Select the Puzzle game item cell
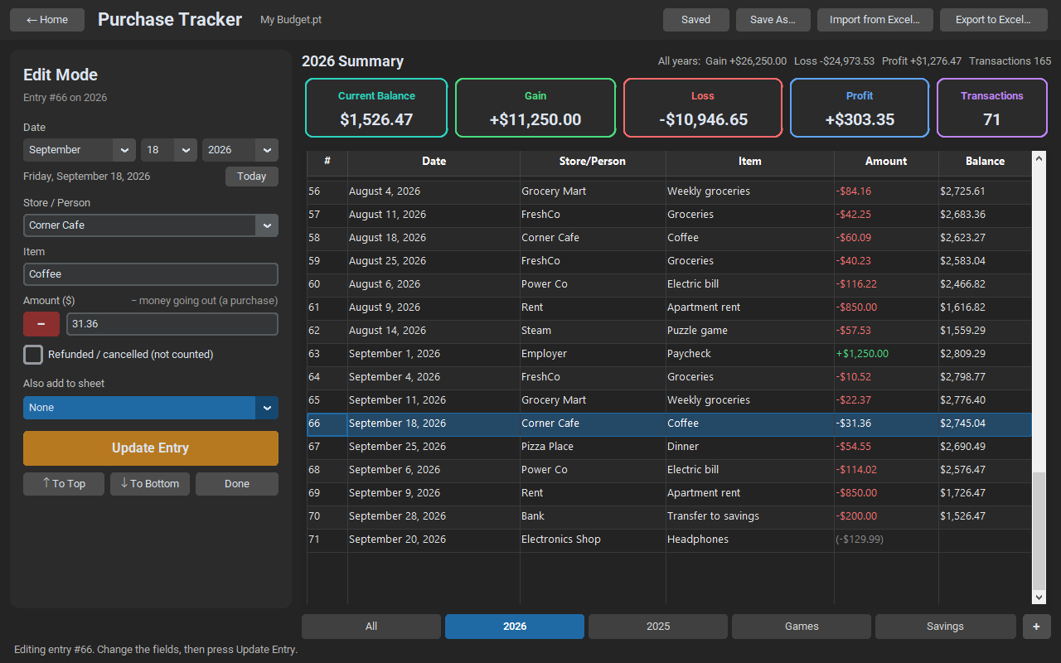The image size is (1061, 663). pos(750,331)
